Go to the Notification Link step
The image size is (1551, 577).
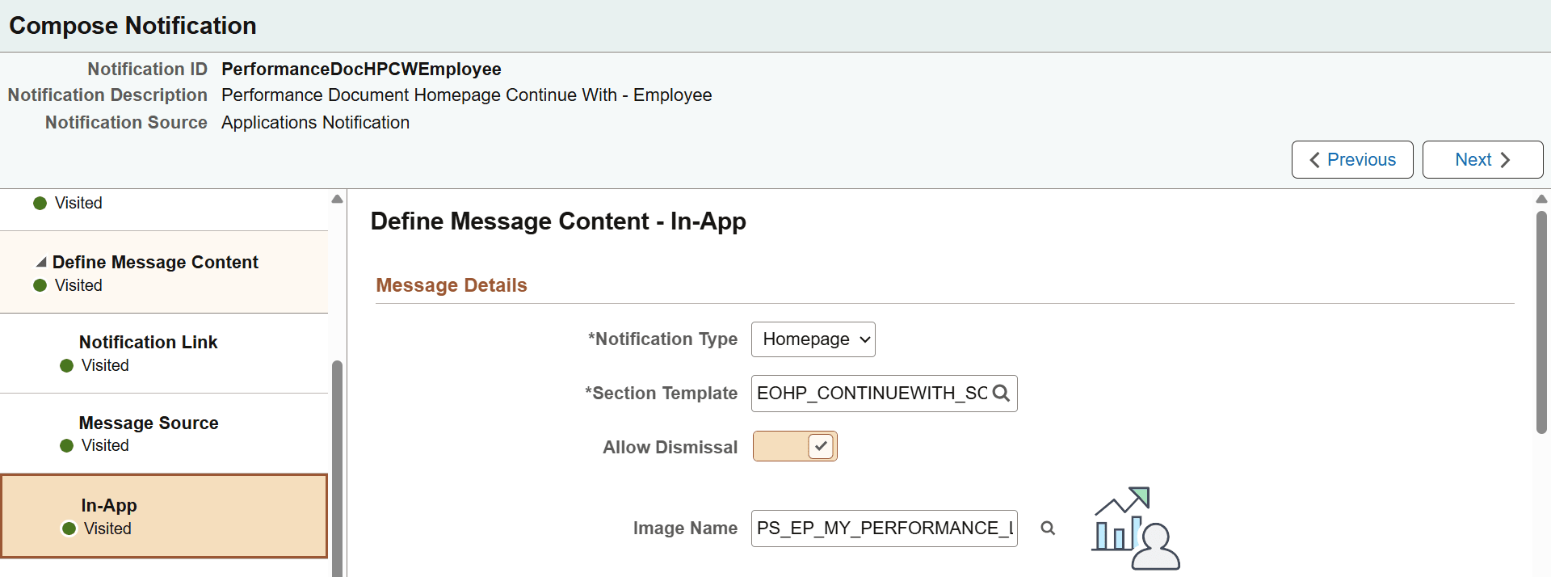148,343
